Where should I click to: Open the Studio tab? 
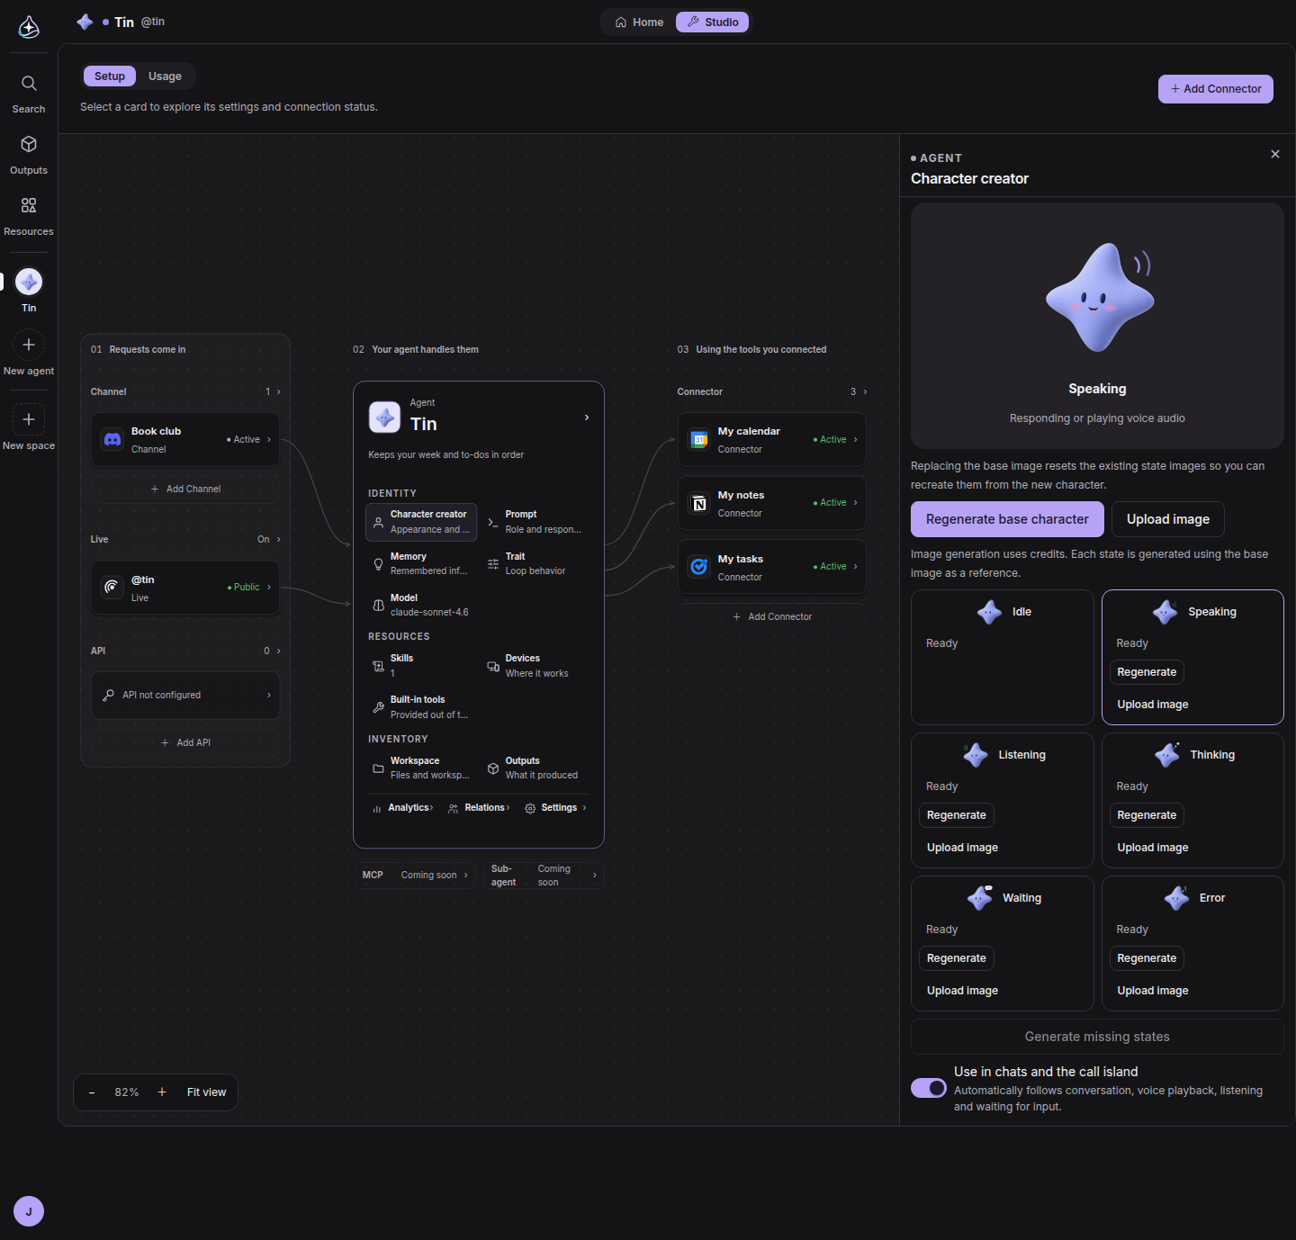(712, 22)
